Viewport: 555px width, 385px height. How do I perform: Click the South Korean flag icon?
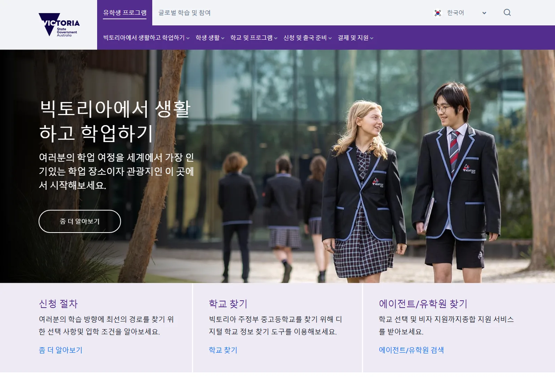pyautogui.click(x=438, y=13)
